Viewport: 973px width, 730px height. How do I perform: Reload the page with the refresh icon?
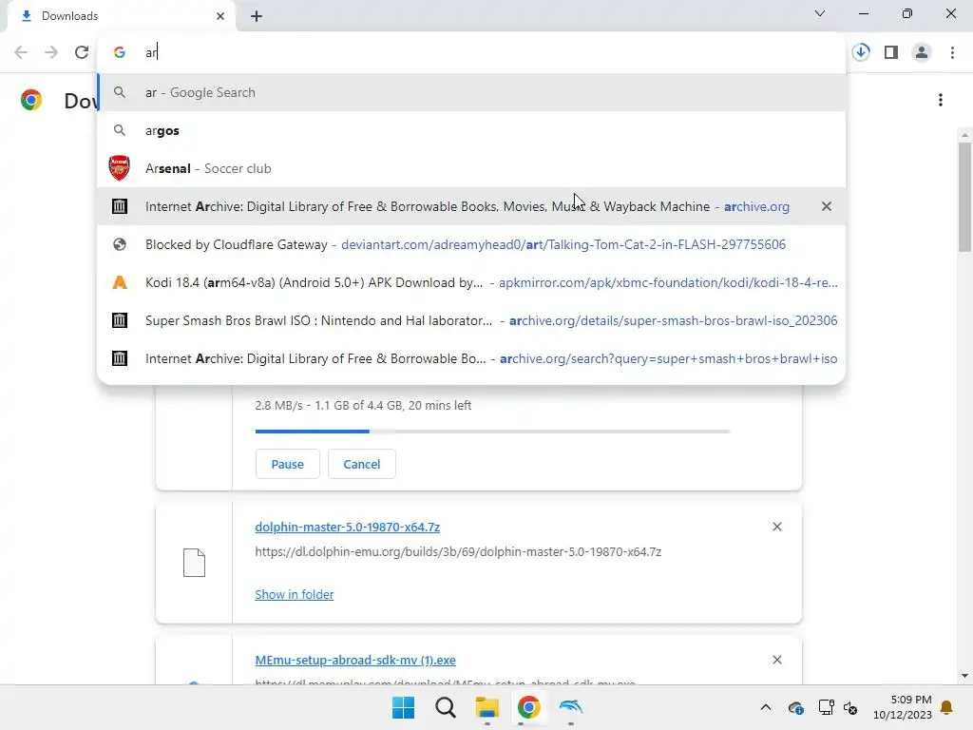coord(82,52)
